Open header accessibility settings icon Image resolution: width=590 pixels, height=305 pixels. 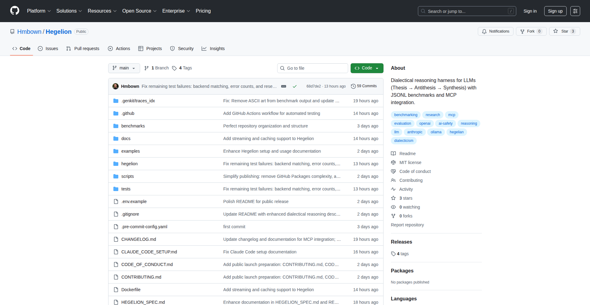(575, 11)
